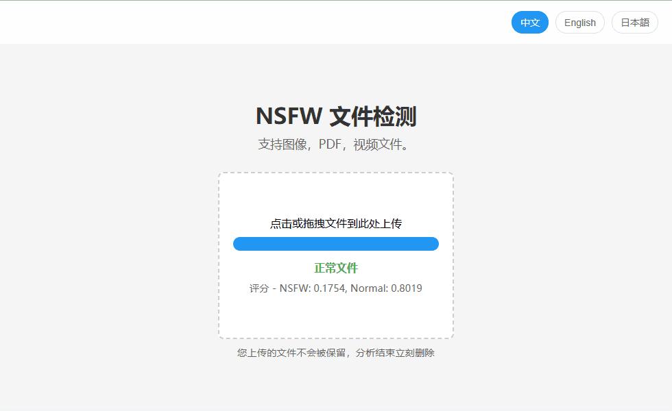
Task: Click the NSFW 文件检测 page heading
Action: [x=336, y=116]
